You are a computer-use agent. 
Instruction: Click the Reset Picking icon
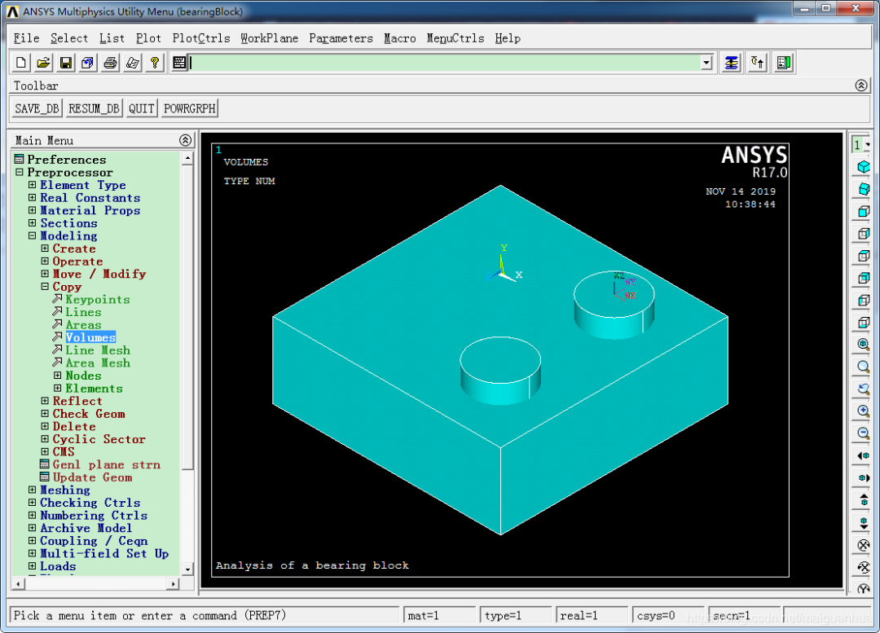click(x=758, y=63)
